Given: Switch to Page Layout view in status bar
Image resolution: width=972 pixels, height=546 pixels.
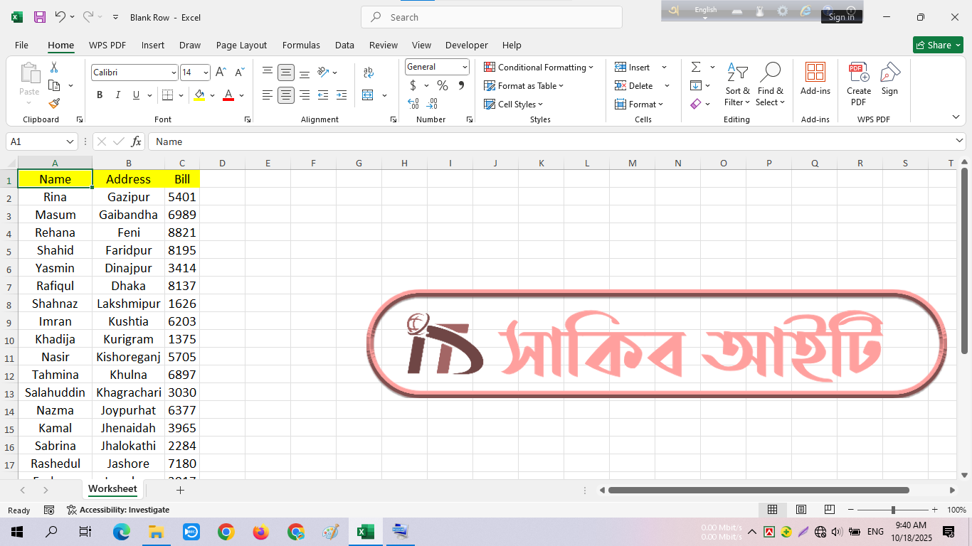Looking at the screenshot, I should click(801, 510).
